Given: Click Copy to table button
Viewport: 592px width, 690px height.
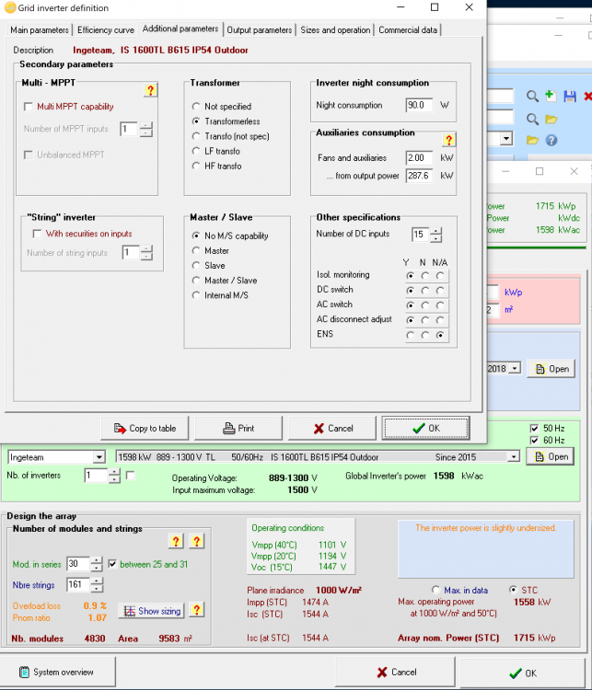Looking at the screenshot, I should 145,428.
